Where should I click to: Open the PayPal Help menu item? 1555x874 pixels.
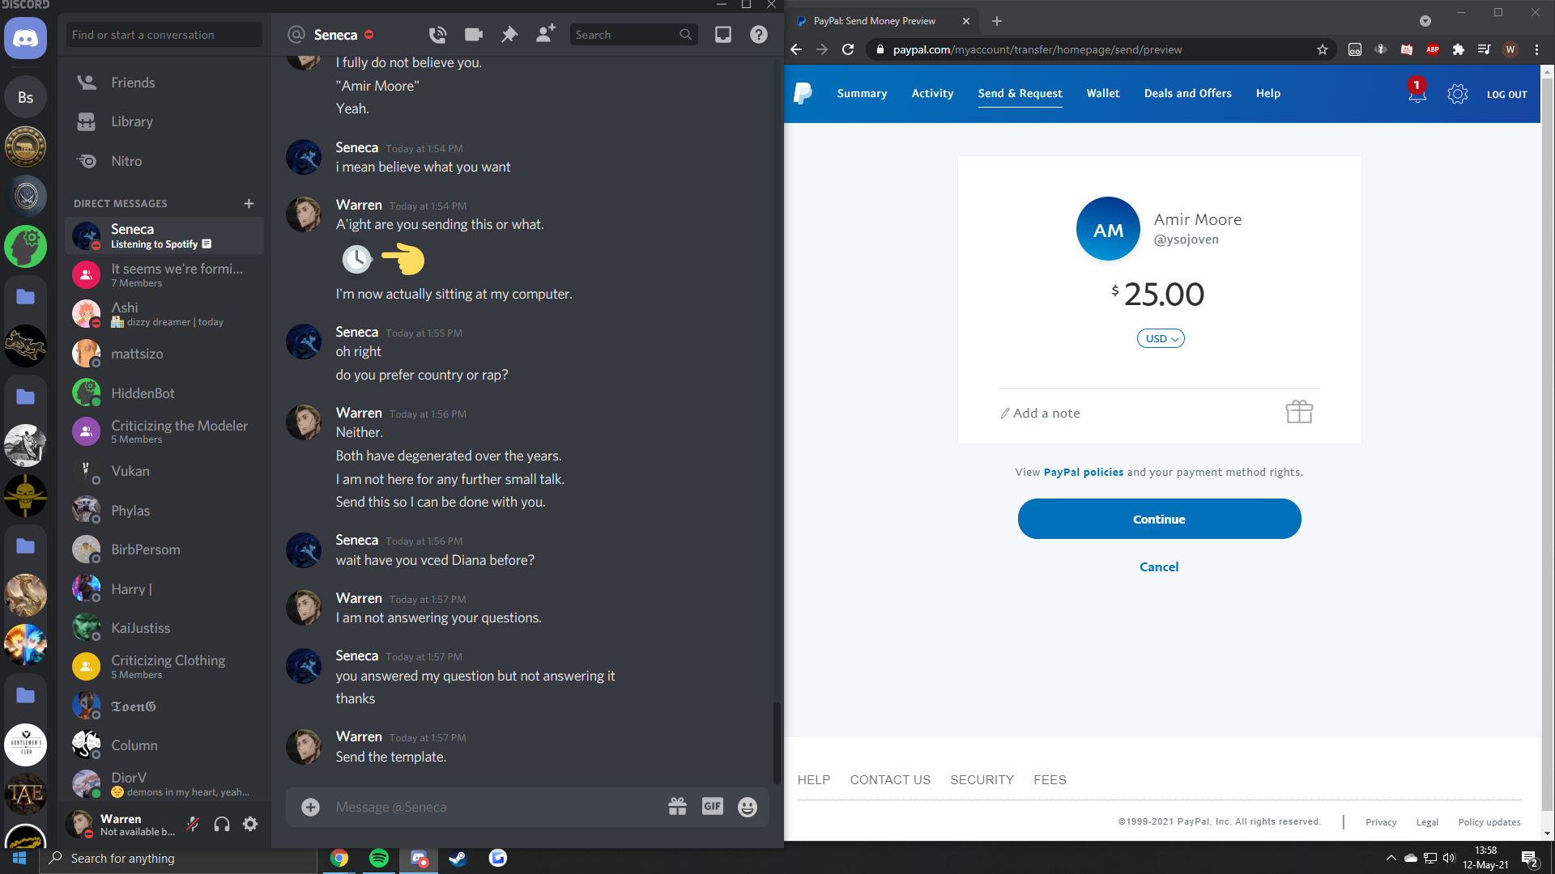(x=1268, y=93)
